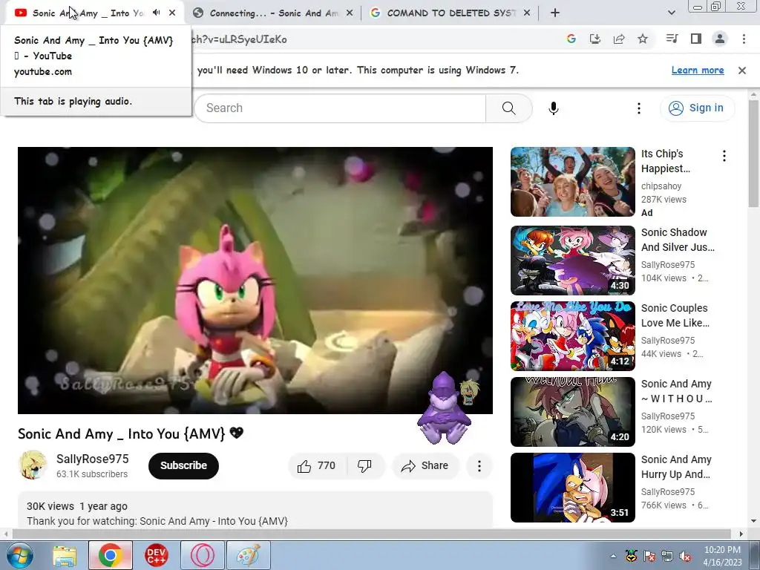Screen dimensions: 760x570
Task: Toggle the browser side panel
Action: (x=696, y=39)
